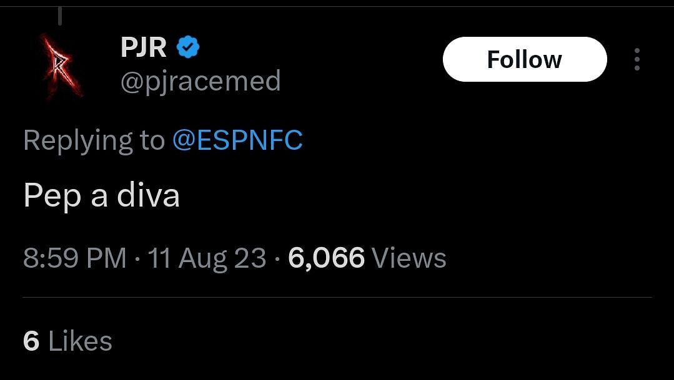Select the "Pep a diva" tweet text
The height and width of the screenshot is (380, 674).
pyautogui.click(x=101, y=195)
